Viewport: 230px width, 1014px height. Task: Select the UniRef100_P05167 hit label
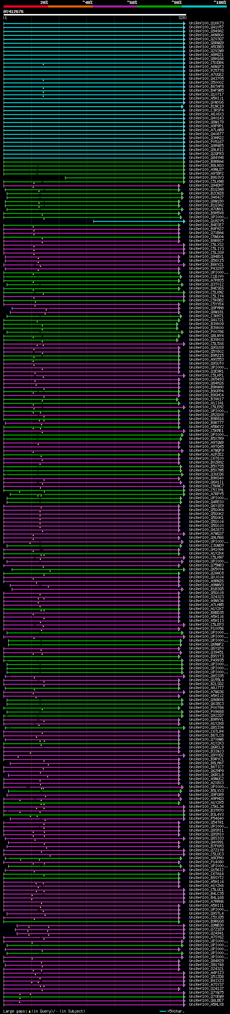click(206, 142)
